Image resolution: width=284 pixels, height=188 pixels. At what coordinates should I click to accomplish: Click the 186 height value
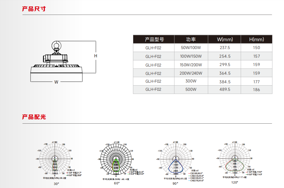(256, 89)
